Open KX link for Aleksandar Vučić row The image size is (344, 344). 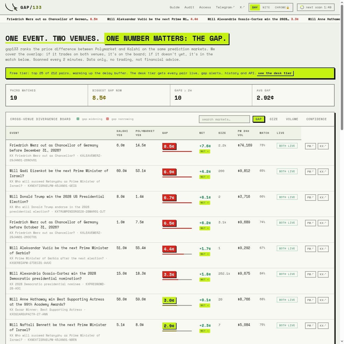click(x=323, y=249)
